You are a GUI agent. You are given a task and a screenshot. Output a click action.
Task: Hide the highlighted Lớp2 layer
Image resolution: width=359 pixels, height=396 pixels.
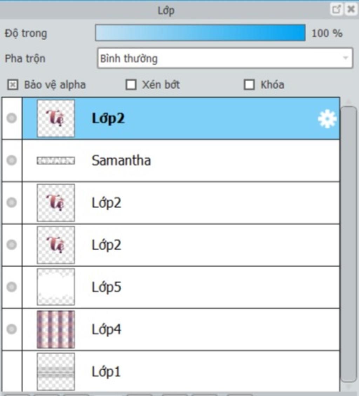(12, 118)
